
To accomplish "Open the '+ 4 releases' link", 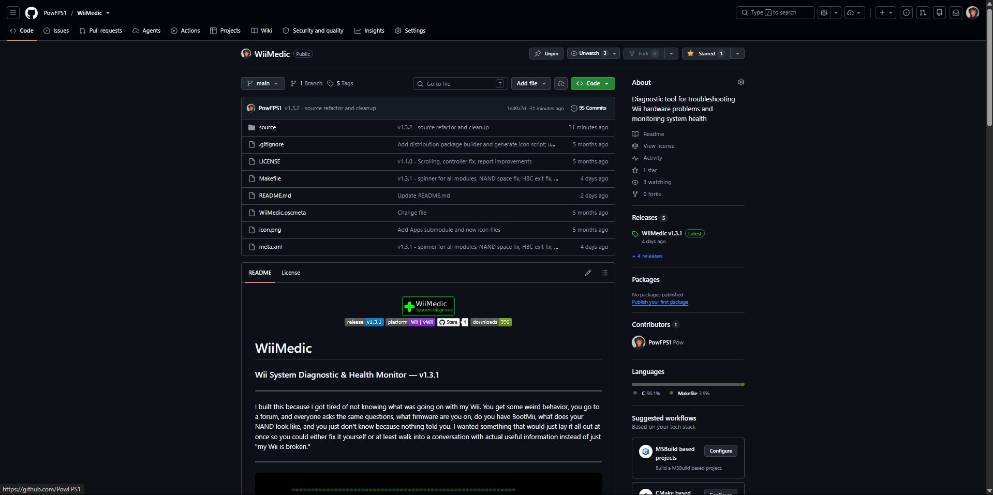I will pos(647,256).
